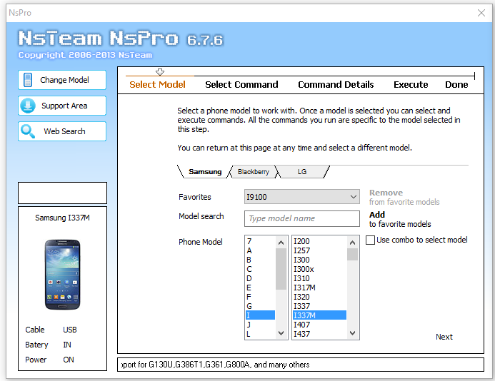Select model I257 in the list

pyautogui.click(x=319, y=250)
